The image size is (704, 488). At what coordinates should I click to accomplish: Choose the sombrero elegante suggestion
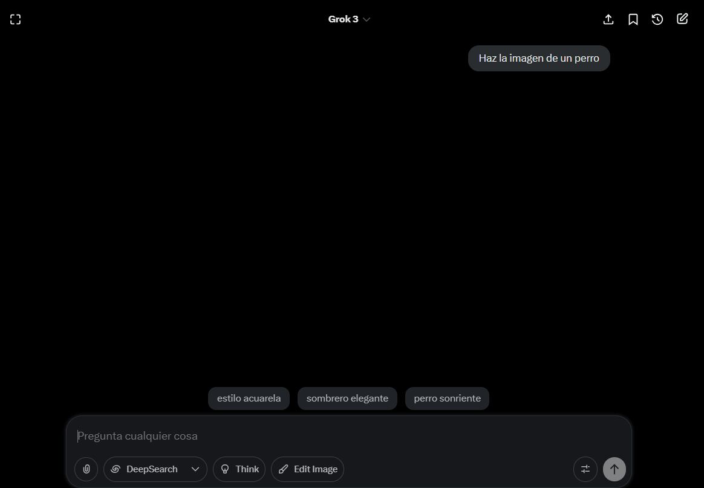pyautogui.click(x=347, y=398)
